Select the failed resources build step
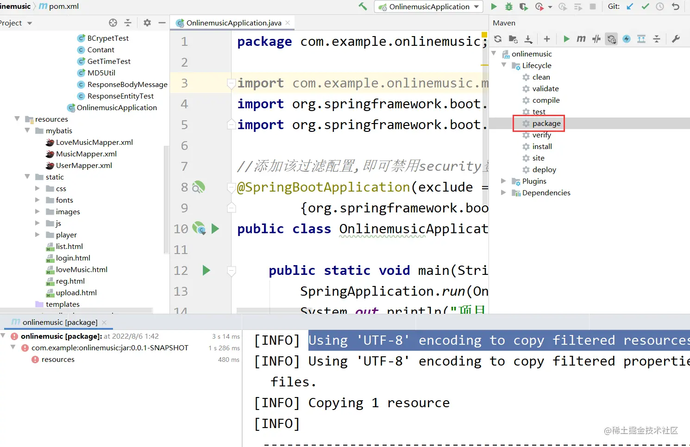 pyautogui.click(x=58, y=359)
